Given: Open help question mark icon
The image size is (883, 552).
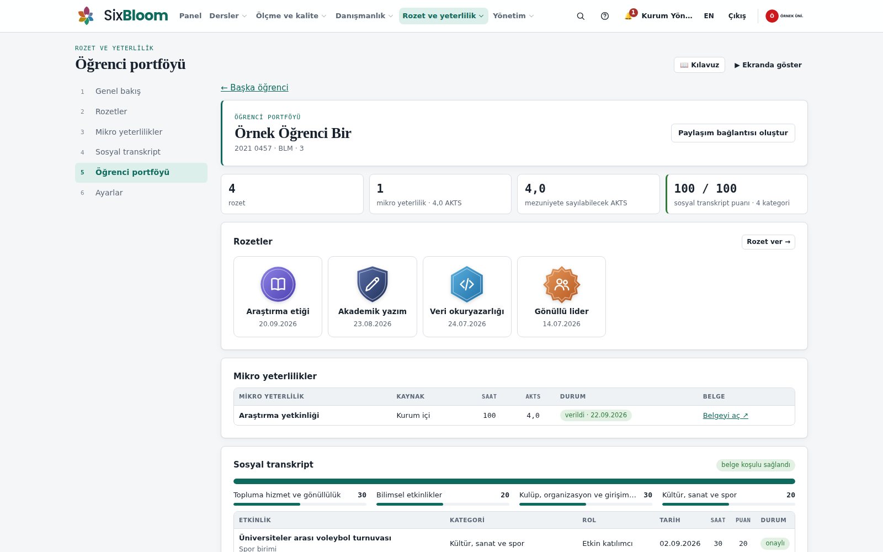Looking at the screenshot, I should click(605, 16).
